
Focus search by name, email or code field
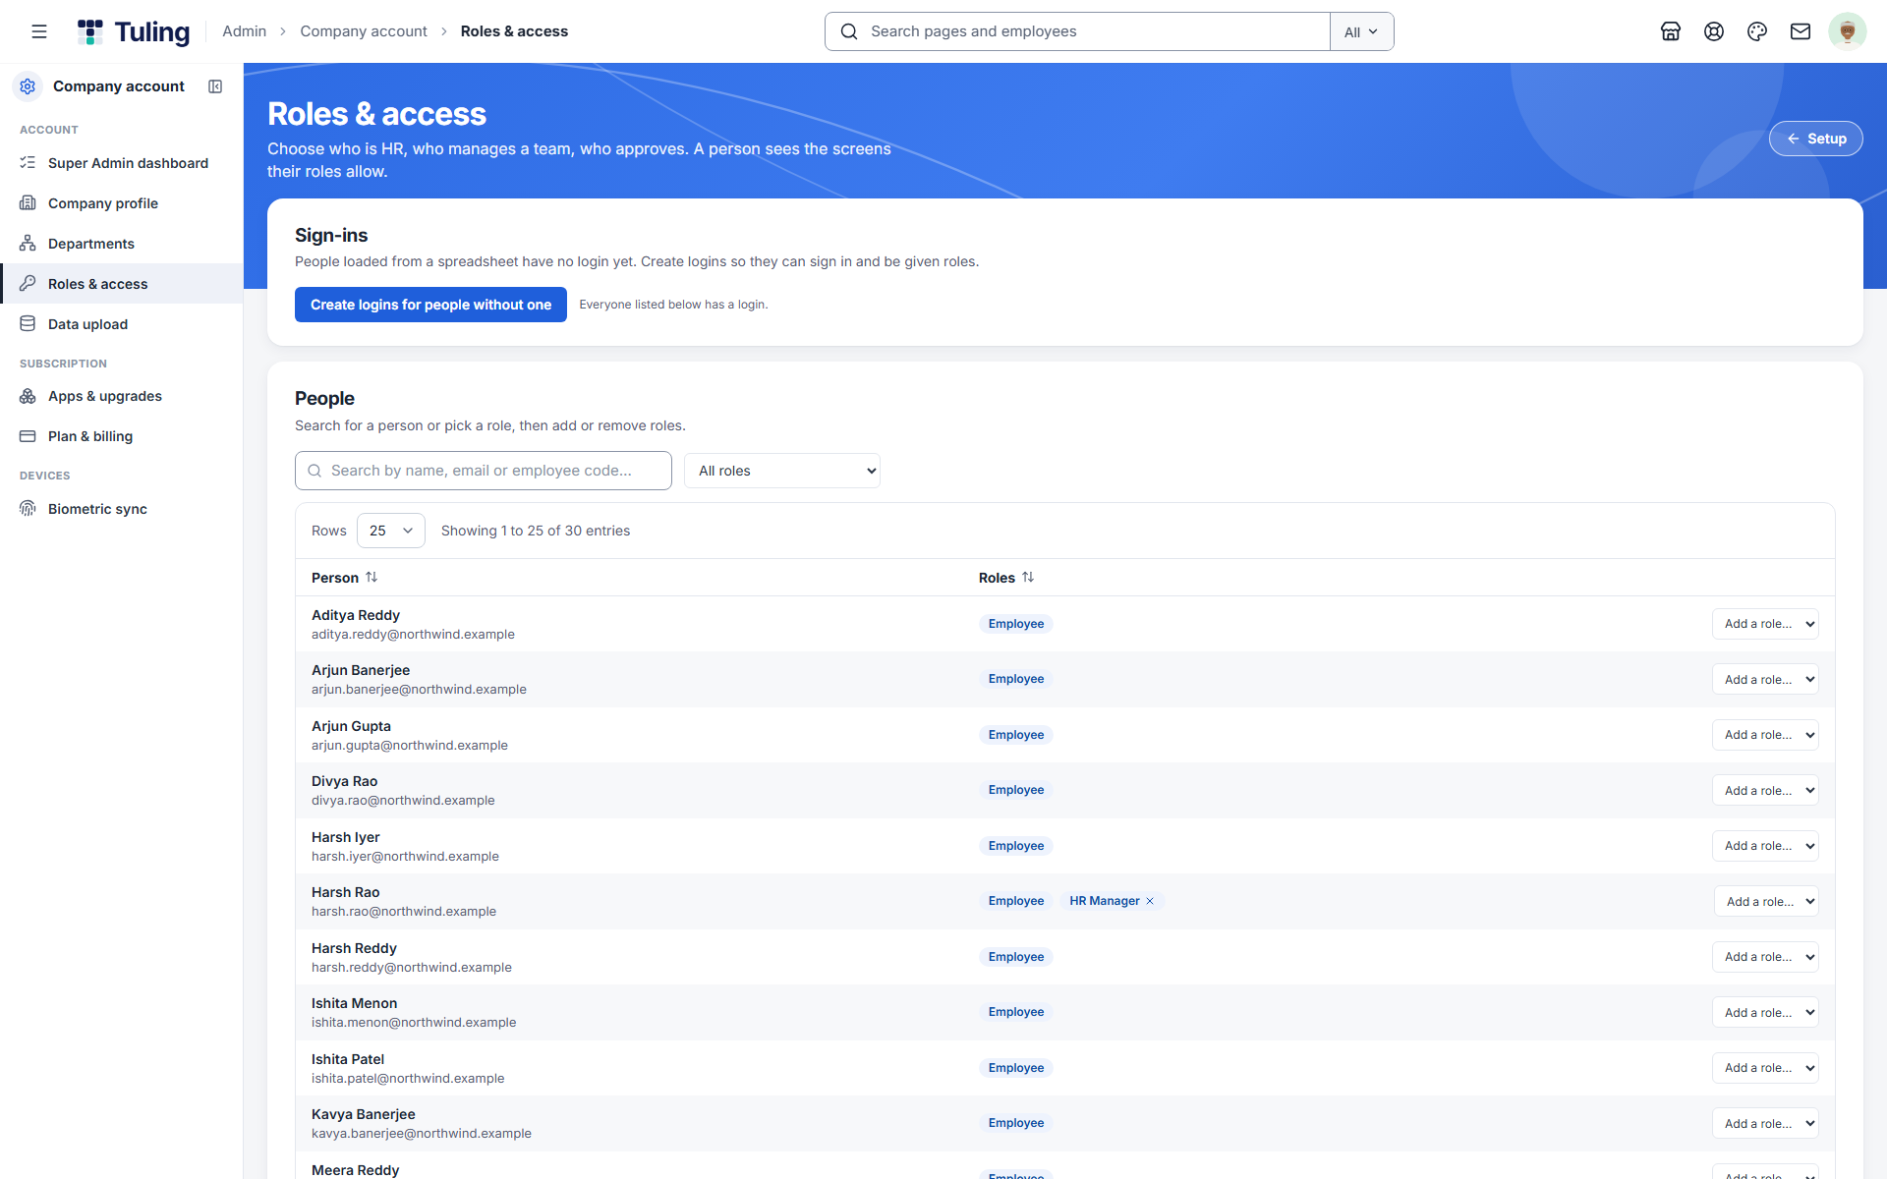(x=484, y=471)
